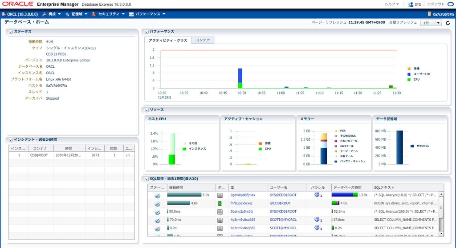Click ORCL (18.3.0.0.0) in the menu bar
Screen dimensions: 456x248
click(x=23, y=14)
